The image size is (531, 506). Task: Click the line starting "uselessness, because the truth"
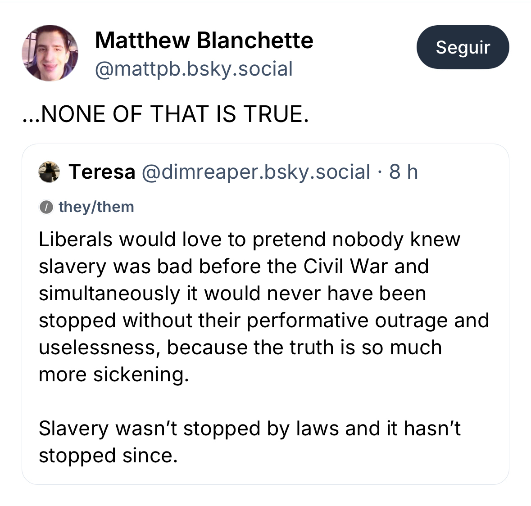click(240, 348)
